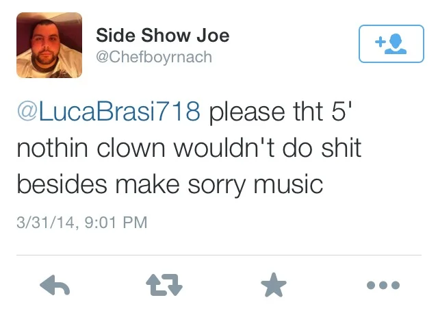Viewport: 438px width, 313px height.
Task: View the avatar of @Chefboyrnach
Action: click(x=49, y=45)
